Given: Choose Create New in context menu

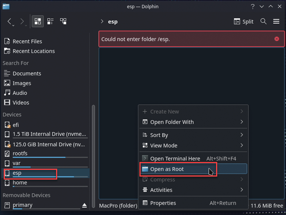Looking at the screenshot, I should point(193,111).
